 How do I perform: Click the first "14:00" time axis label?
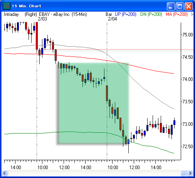16,168
